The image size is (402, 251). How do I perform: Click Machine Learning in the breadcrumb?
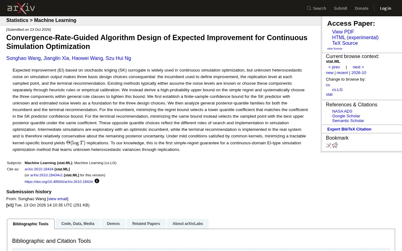pos(55,20)
